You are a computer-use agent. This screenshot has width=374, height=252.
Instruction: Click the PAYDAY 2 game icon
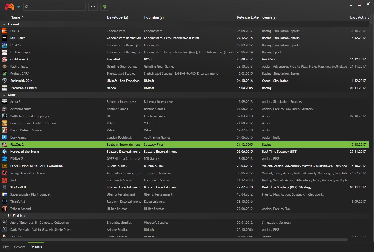point(5,159)
